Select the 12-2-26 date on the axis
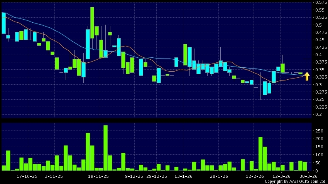This screenshot has width=328, height=184. (x=254, y=176)
